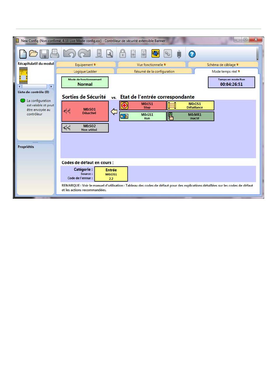277x366 pixels.
Task: Click the optical sensor icon on M0:OS1
Action: [172, 106]
